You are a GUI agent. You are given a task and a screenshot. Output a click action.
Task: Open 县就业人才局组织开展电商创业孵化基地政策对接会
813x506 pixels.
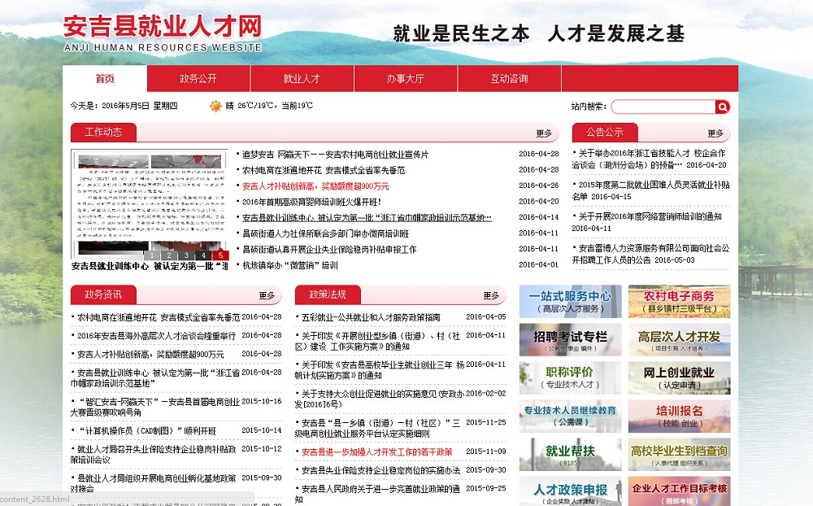pyautogui.click(x=154, y=483)
